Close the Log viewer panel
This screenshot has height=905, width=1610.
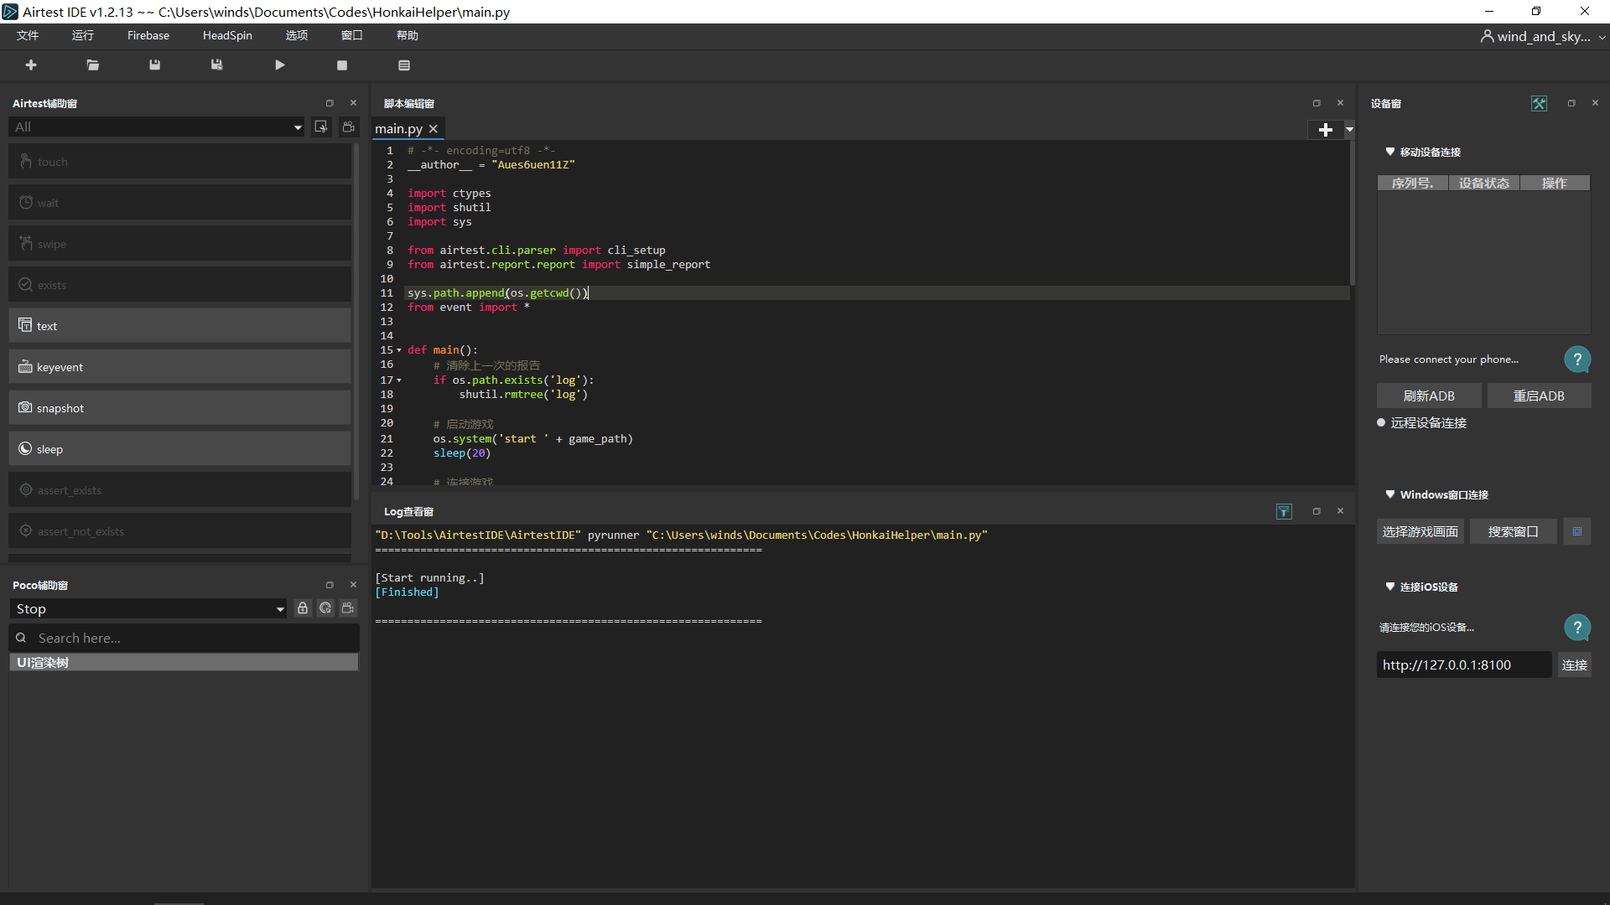click(x=1340, y=511)
